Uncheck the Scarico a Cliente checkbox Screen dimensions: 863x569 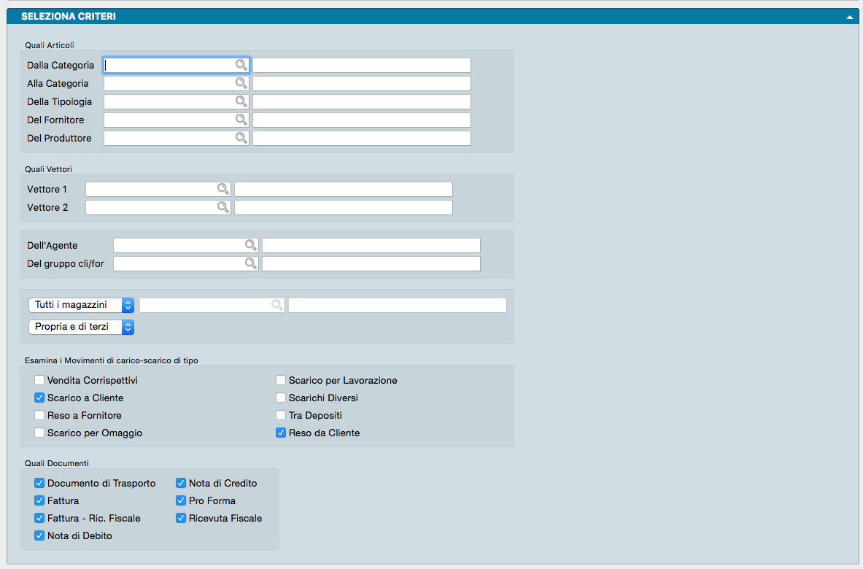coord(39,398)
